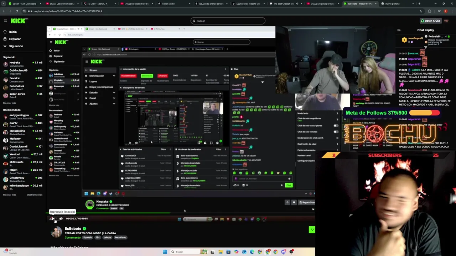Focus the Kick Buscar search field

[228, 21]
